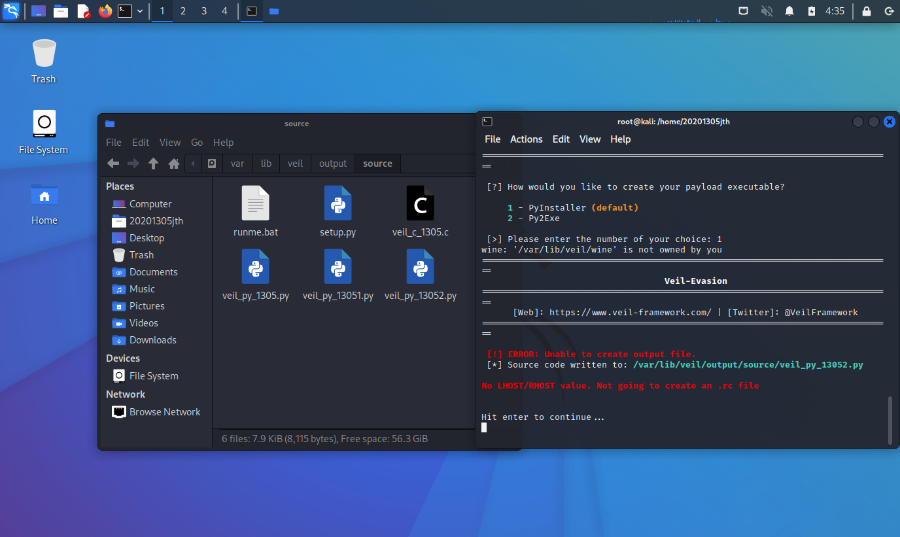Click the show desktop icon in the panel
Image resolution: width=900 pixels, height=537 pixels.
click(39, 11)
